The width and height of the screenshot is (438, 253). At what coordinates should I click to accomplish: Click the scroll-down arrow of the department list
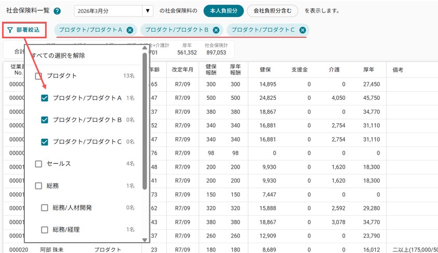click(145, 240)
